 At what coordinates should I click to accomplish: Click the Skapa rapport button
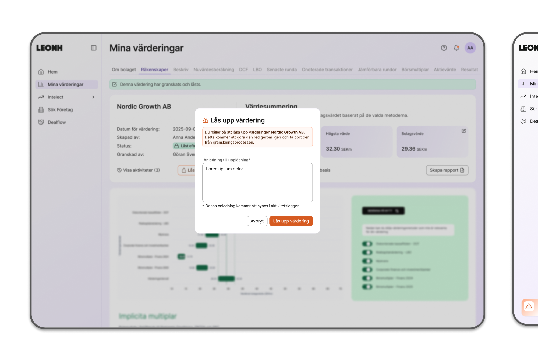point(447,170)
